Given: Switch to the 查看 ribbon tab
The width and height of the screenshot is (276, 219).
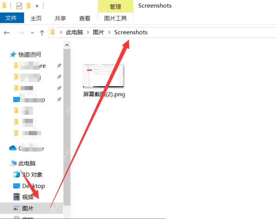Looking at the screenshot, I should pos(84,18).
